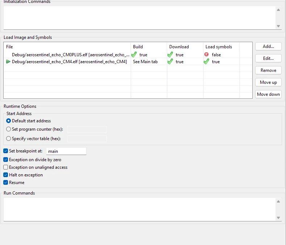The width and height of the screenshot is (286, 245).
Task: Click the Move down button
Action: coord(268,94)
